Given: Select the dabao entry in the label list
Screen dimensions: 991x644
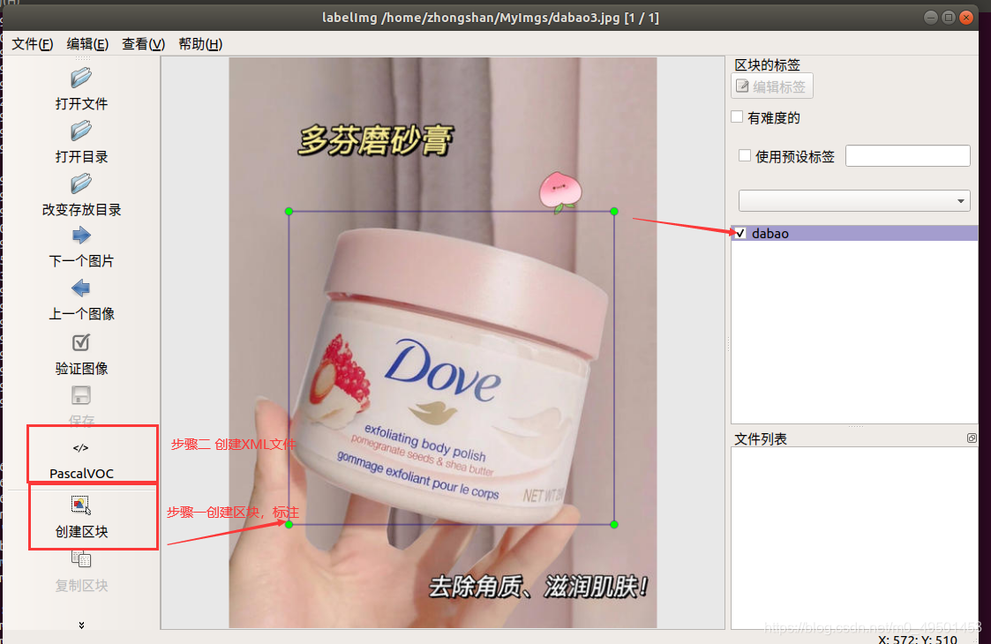Looking at the screenshot, I should pos(854,233).
